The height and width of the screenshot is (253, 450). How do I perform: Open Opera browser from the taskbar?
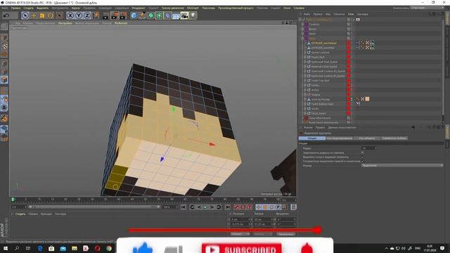[97, 248]
